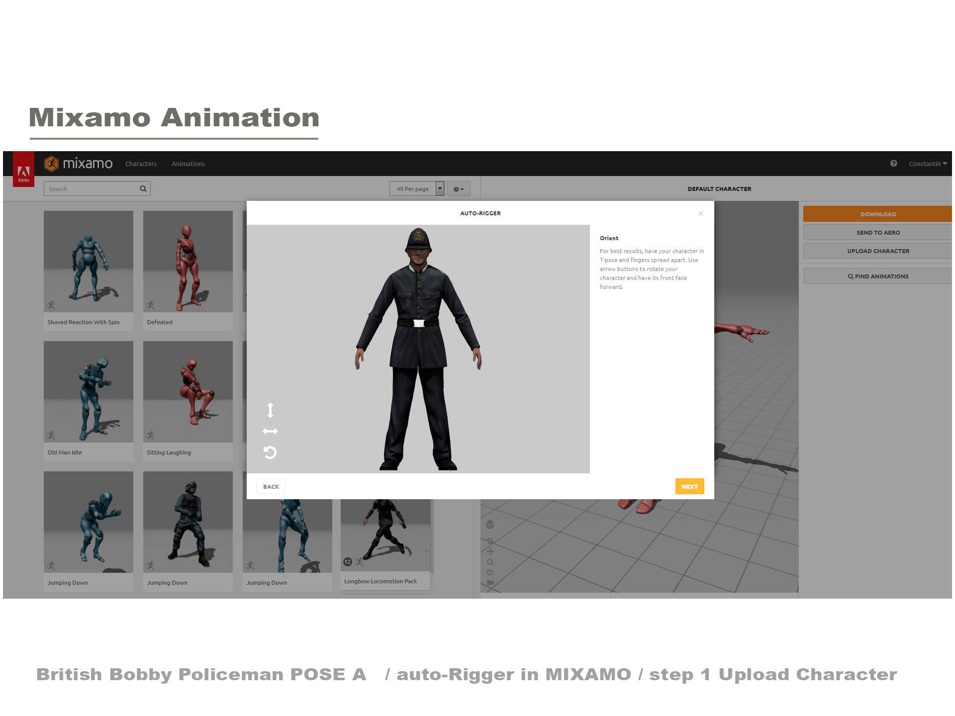Click reset power icon in 3D viewer
Viewport: 955px width, 716px height.
point(490,572)
